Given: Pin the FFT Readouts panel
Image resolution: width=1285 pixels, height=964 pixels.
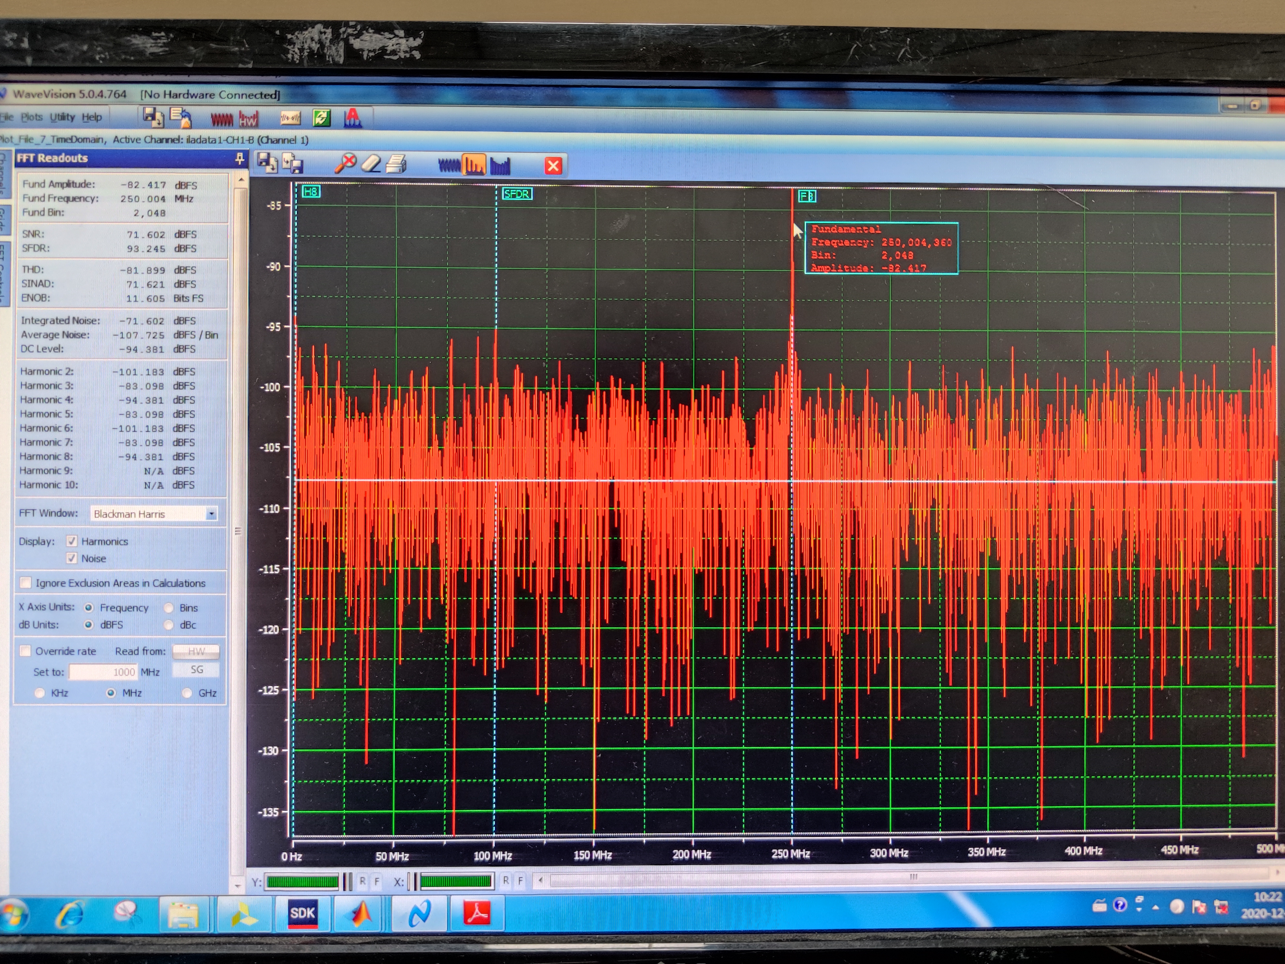Looking at the screenshot, I should click(x=239, y=159).
